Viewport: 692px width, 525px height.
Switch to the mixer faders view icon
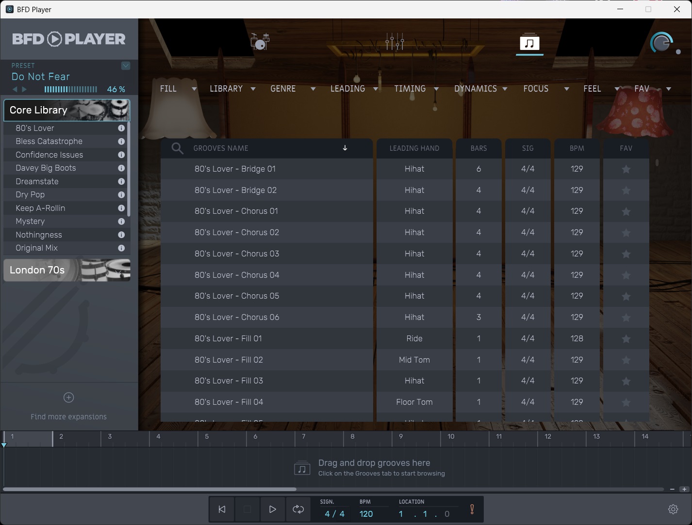coord(395,42)
